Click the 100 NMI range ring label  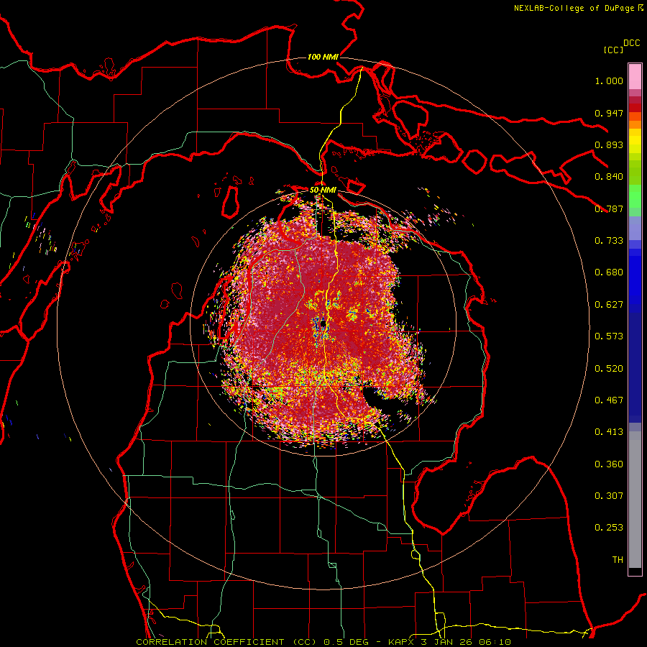[x=323, y=57]
